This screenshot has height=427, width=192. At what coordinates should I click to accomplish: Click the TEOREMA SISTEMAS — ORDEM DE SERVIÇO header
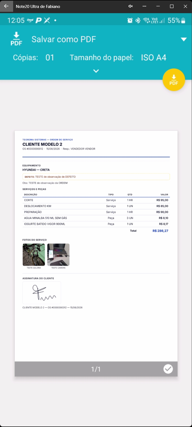pyautogui.click(x=48, y=140)
